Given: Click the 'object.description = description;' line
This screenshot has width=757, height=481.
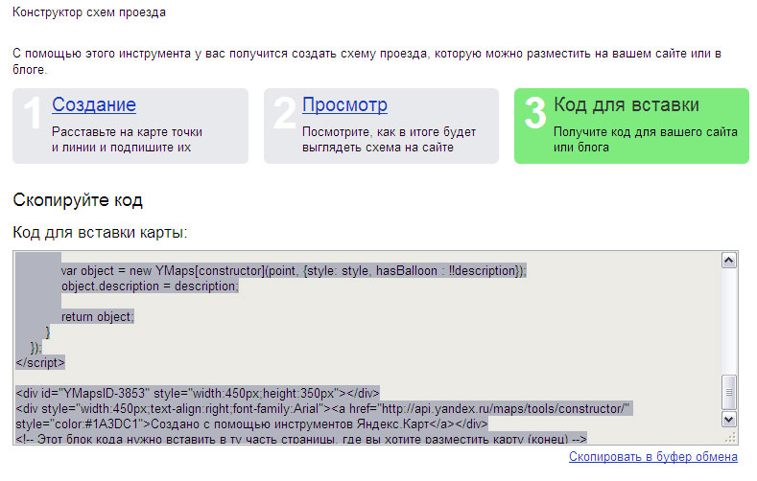Looking at the screenshot, I should point(150,286).
